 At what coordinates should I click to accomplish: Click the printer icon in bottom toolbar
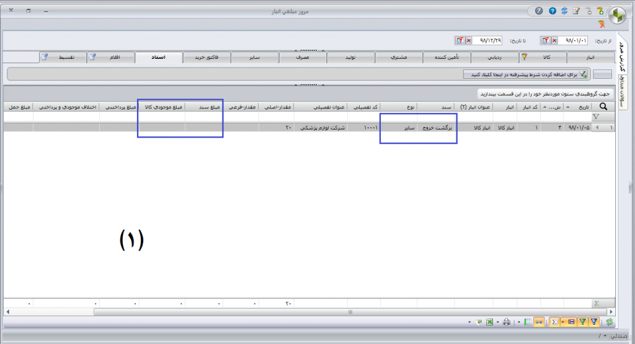click(507, 322)
